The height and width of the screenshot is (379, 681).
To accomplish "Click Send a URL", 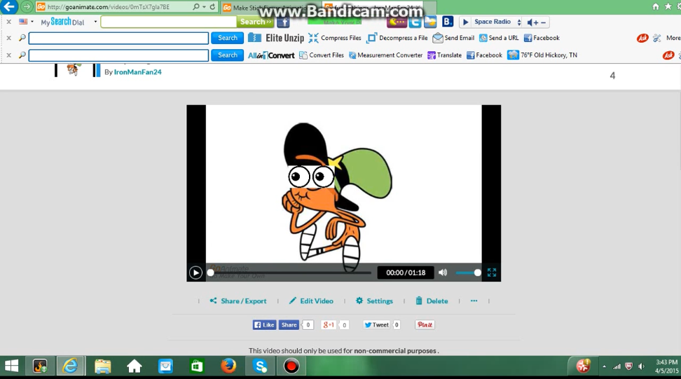I will 499,39.
